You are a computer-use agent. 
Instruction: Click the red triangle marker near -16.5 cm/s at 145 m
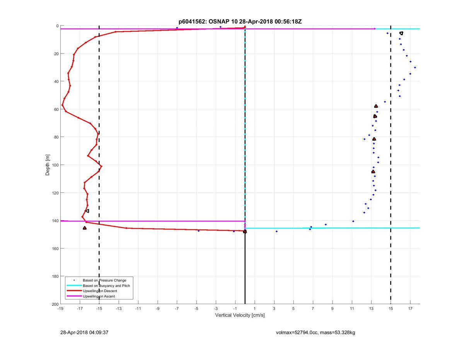coord(85,228)
